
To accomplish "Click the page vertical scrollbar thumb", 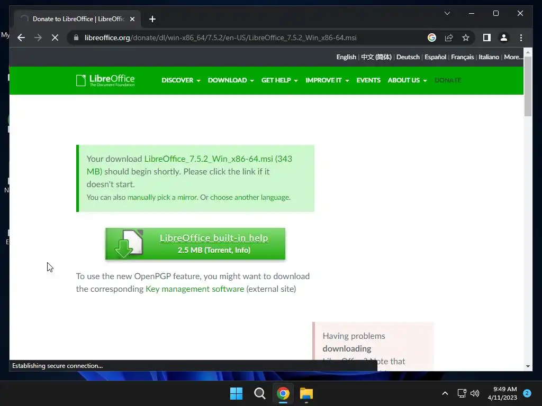I will [528, 86].
